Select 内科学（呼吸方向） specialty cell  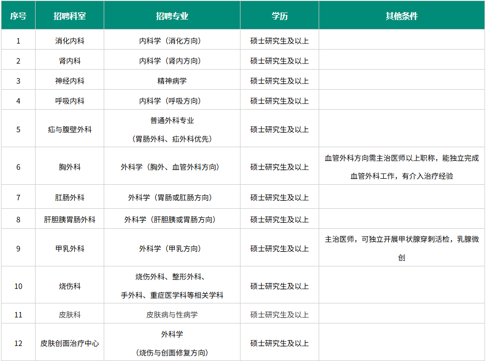[172, 101]
